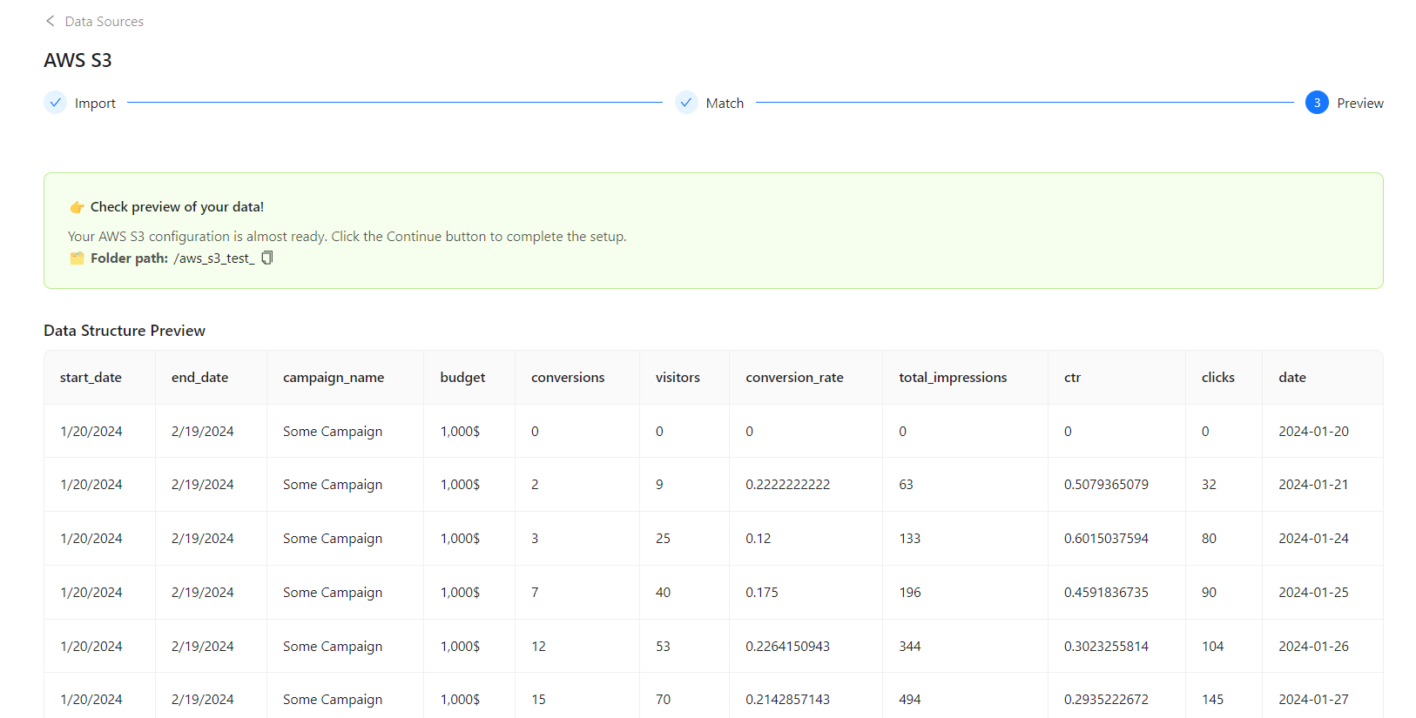Click the folder path text /aws_s3_test_
Screen dimensions: 1416x718
(x=214, y=258)
